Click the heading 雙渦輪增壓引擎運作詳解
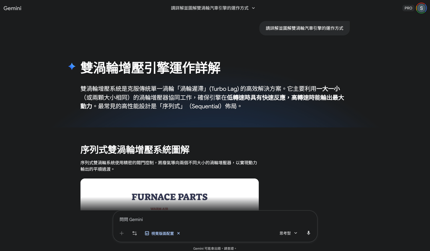This screenshot has height=251, width=430. pyautogui.click(x=150, y=68)
